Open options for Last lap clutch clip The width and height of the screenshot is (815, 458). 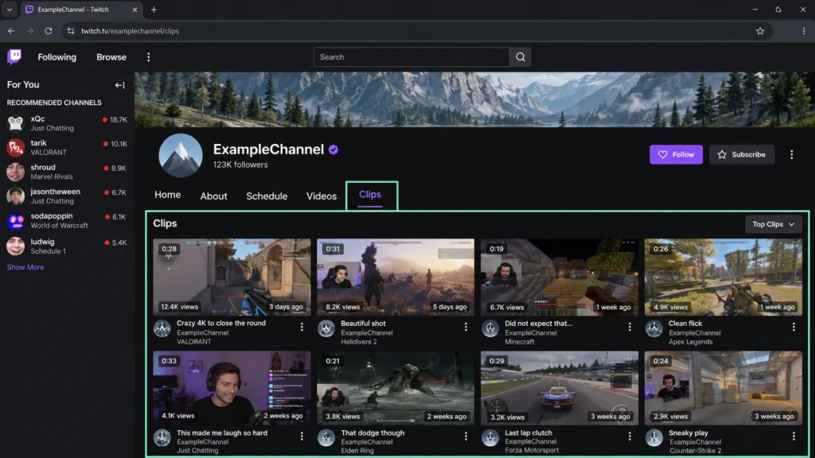click(x=630, y=437)
